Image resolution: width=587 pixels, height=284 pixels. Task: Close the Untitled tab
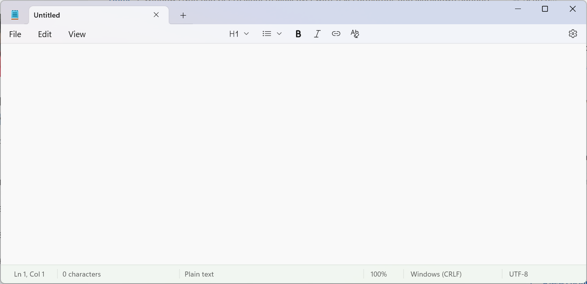[x=156, y=14]
